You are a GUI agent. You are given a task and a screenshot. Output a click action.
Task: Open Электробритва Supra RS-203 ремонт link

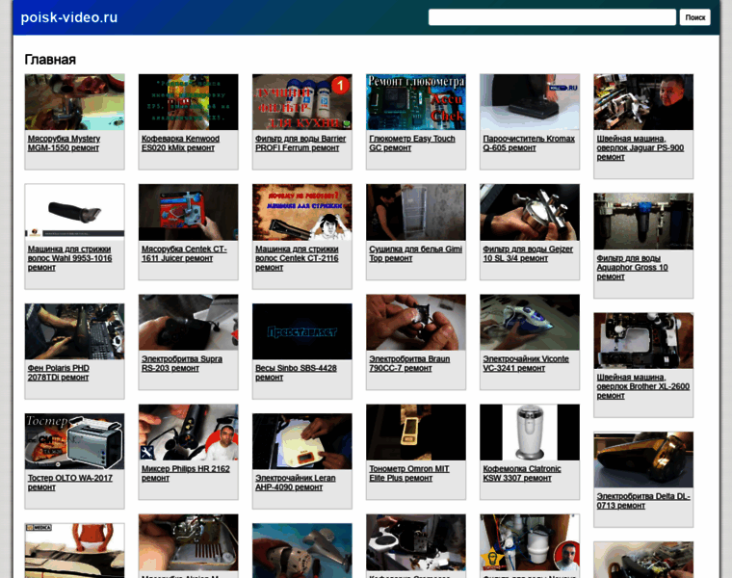tap(182, 364)
